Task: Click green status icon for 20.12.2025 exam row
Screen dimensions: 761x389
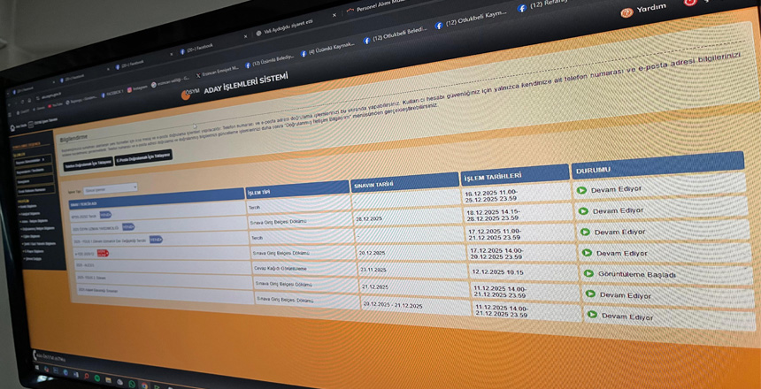Action: 588,253
